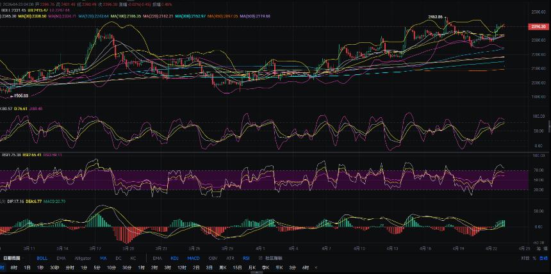Image resolution: width=551 pixels, height=274 pixels.
Task: Click the 2463.86 high price marker
Action: coord(437,17)
